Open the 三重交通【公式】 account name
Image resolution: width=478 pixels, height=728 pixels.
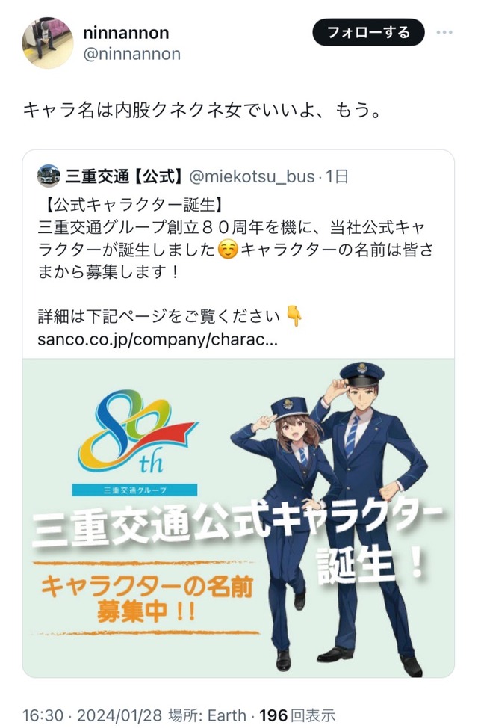tap(123, 176)
